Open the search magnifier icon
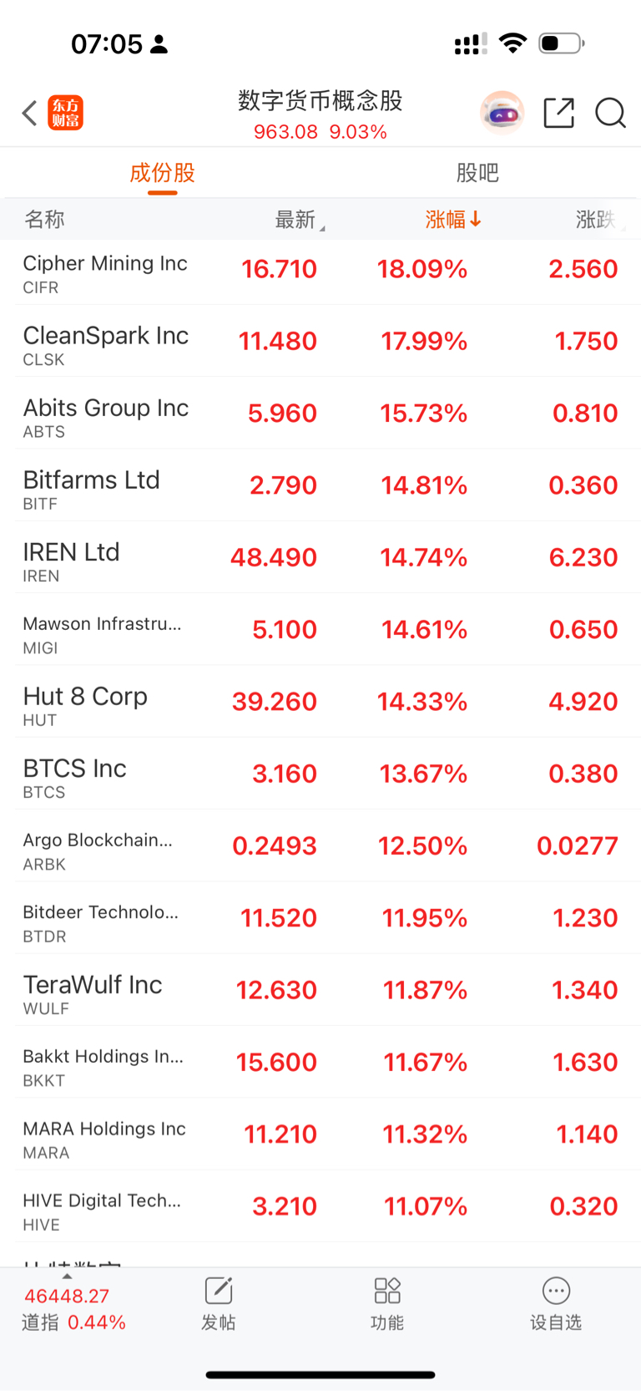 pos(610,113)
